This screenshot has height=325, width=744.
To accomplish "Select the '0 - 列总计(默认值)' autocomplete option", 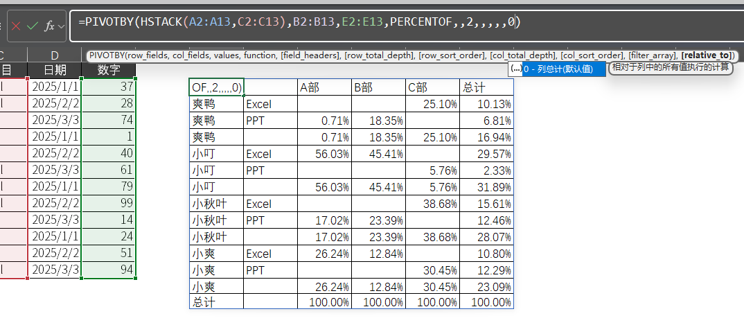I will tap(564, 69).
